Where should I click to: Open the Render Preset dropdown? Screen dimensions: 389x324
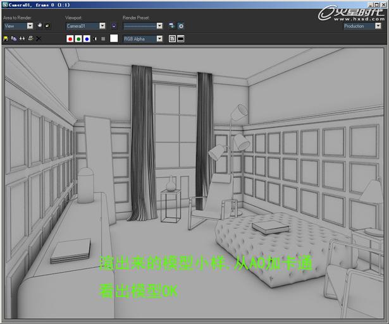(x=159, y=26)
